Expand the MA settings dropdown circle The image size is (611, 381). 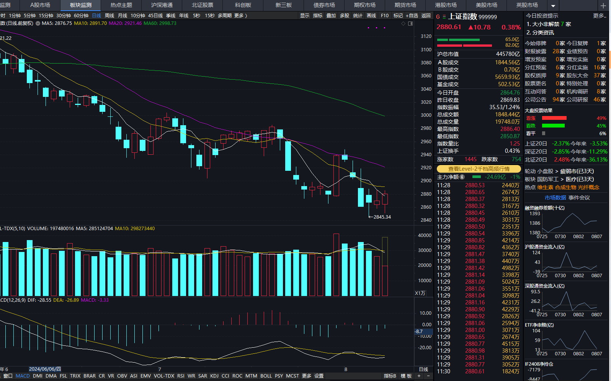(x=38, y=23)
